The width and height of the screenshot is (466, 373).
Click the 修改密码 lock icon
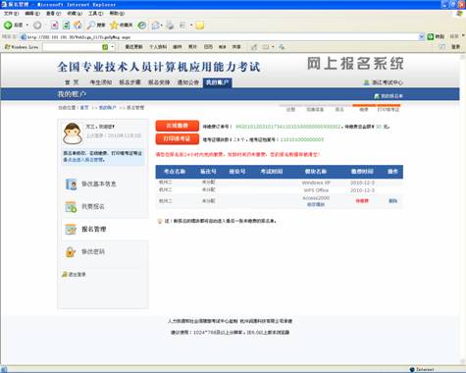(x=71, y=252)
